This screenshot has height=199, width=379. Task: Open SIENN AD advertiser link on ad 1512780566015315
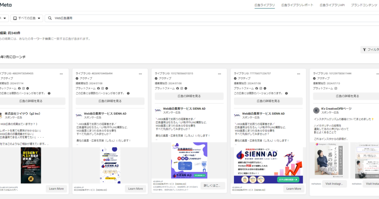184,109
